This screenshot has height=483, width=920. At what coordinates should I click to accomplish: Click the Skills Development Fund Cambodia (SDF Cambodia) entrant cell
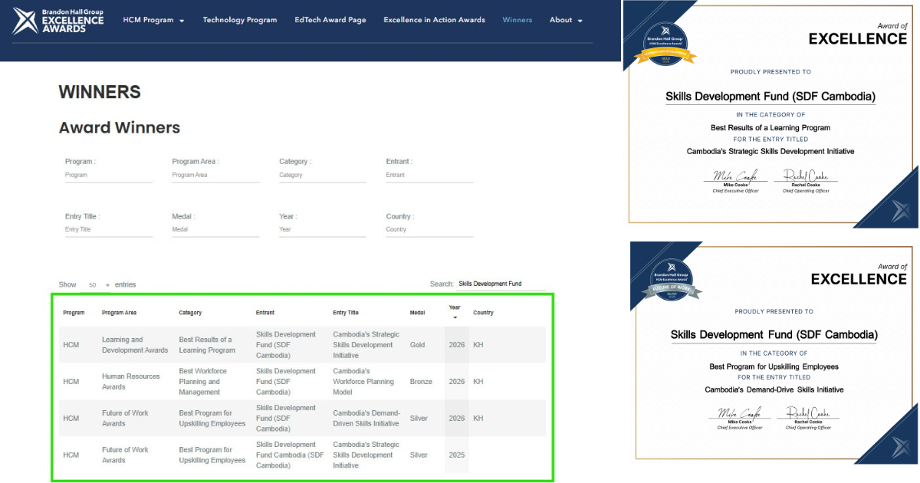[289, 455]
